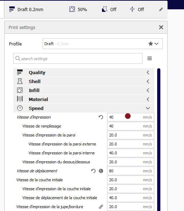Edit Vitesse d'impression de la paroi value
Viewport: 184px width, 211px height.
(130, 135)
